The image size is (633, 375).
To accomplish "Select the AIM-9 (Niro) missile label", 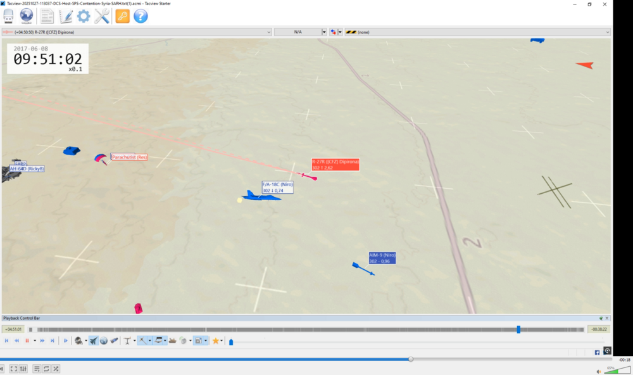I will coord(382,258).
